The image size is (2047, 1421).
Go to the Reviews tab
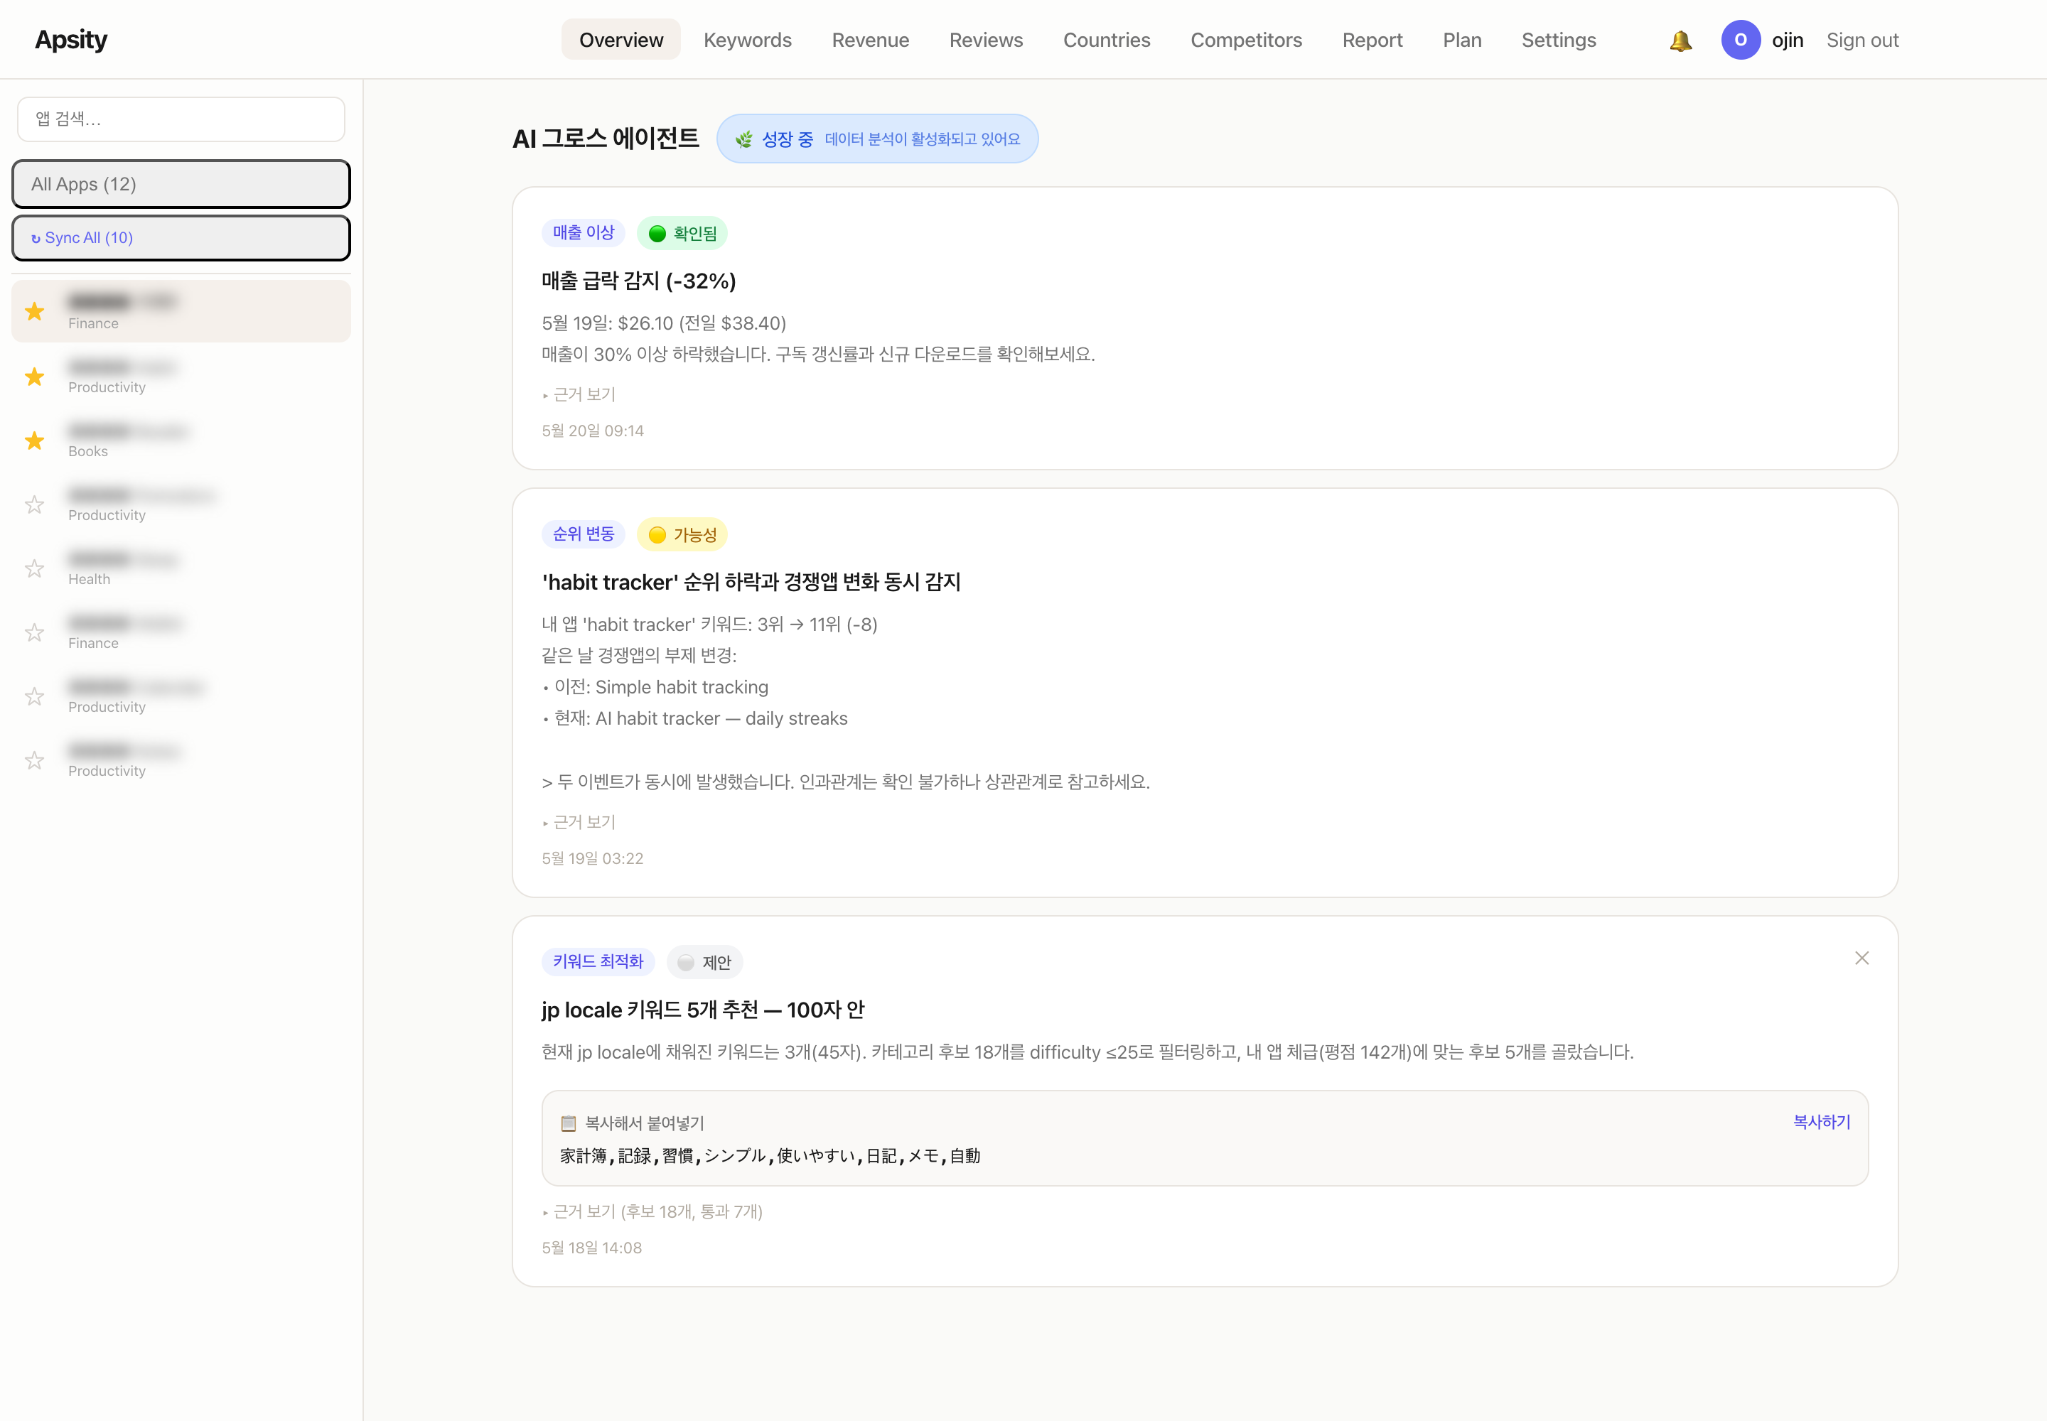coord(986,40)
